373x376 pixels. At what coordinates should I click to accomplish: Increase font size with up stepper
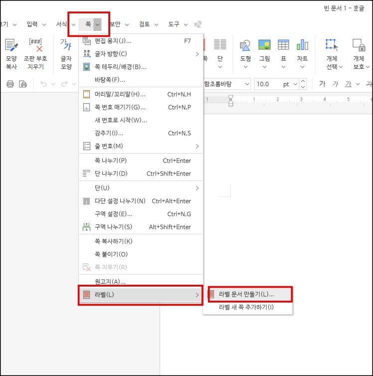(x=303, y=81)
